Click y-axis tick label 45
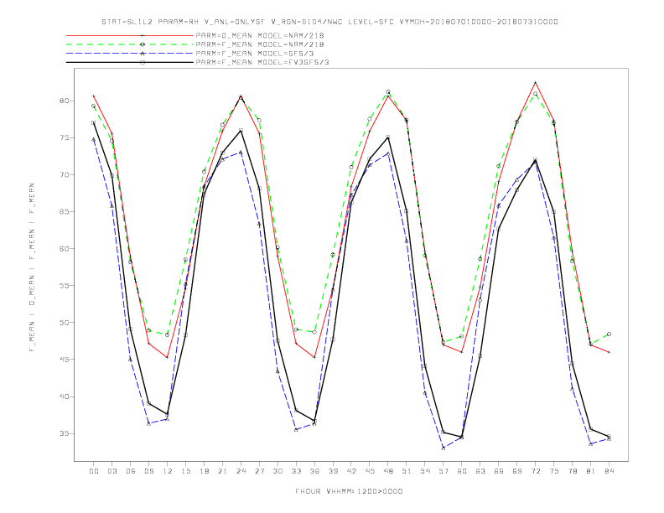Image resolution: width=664 pixels, height=513 pixels. [64, 360]
